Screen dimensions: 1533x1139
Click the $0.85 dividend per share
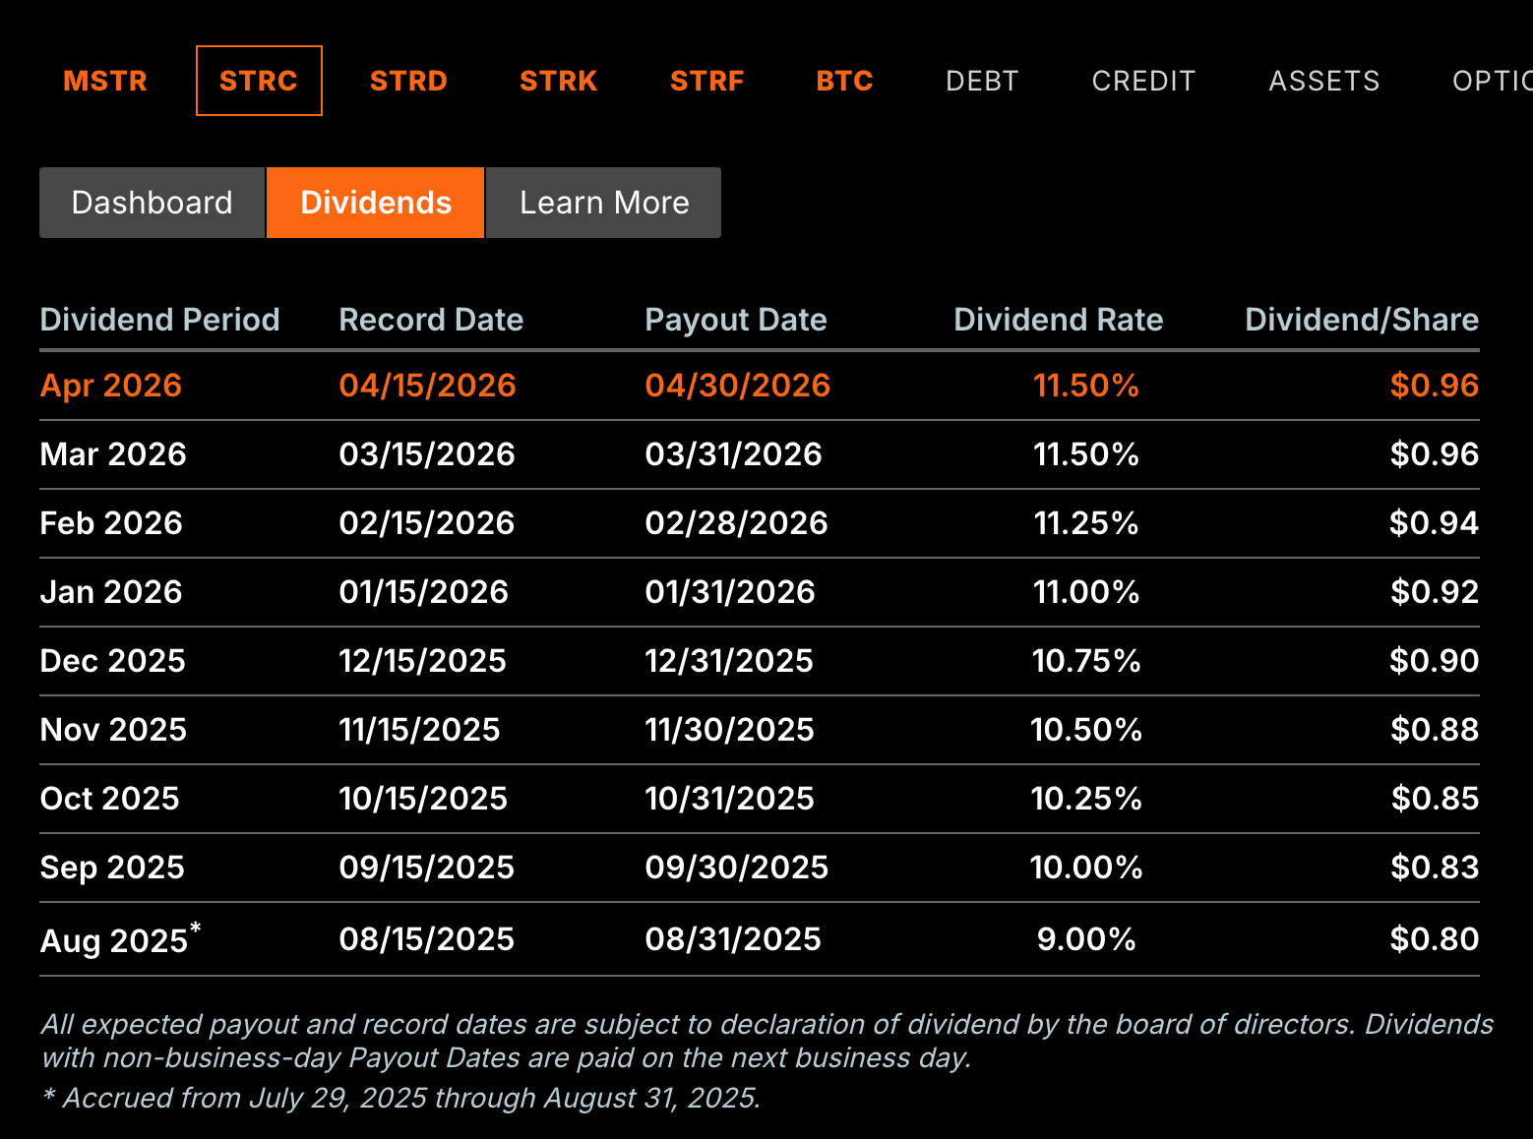(x=1435, y=799)
